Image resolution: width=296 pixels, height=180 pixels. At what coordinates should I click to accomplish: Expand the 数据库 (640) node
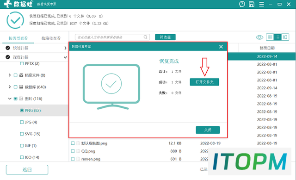point(10,87)
